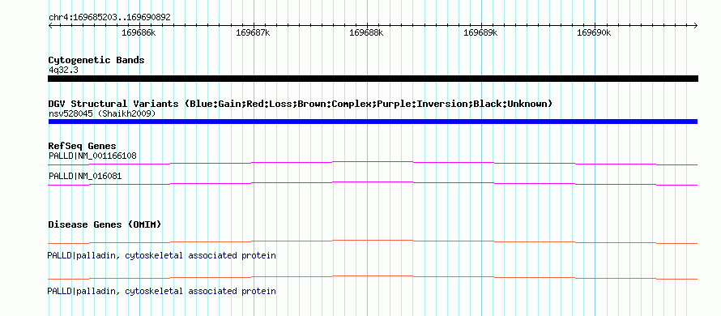Click the magenta NM_016081 gene glyph
This screenshot has height=316, width=721.
tap(373, 184)
